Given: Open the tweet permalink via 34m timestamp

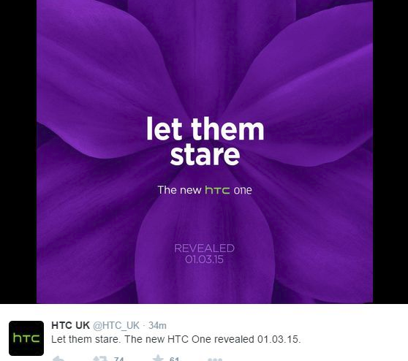Looking at the screenshot, I should (x=157, y=326).
